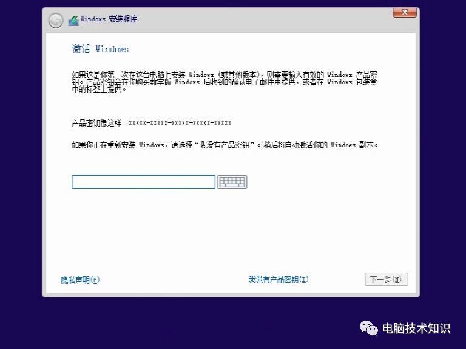
Task: Click the Windows setup program icon
Action: pos(73,21)
